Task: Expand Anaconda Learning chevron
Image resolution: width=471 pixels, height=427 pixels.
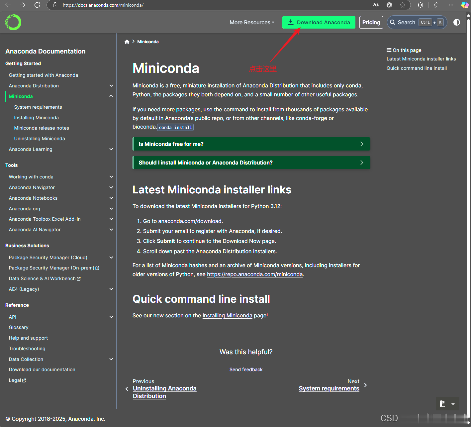Action: click(x=111, y=149)
